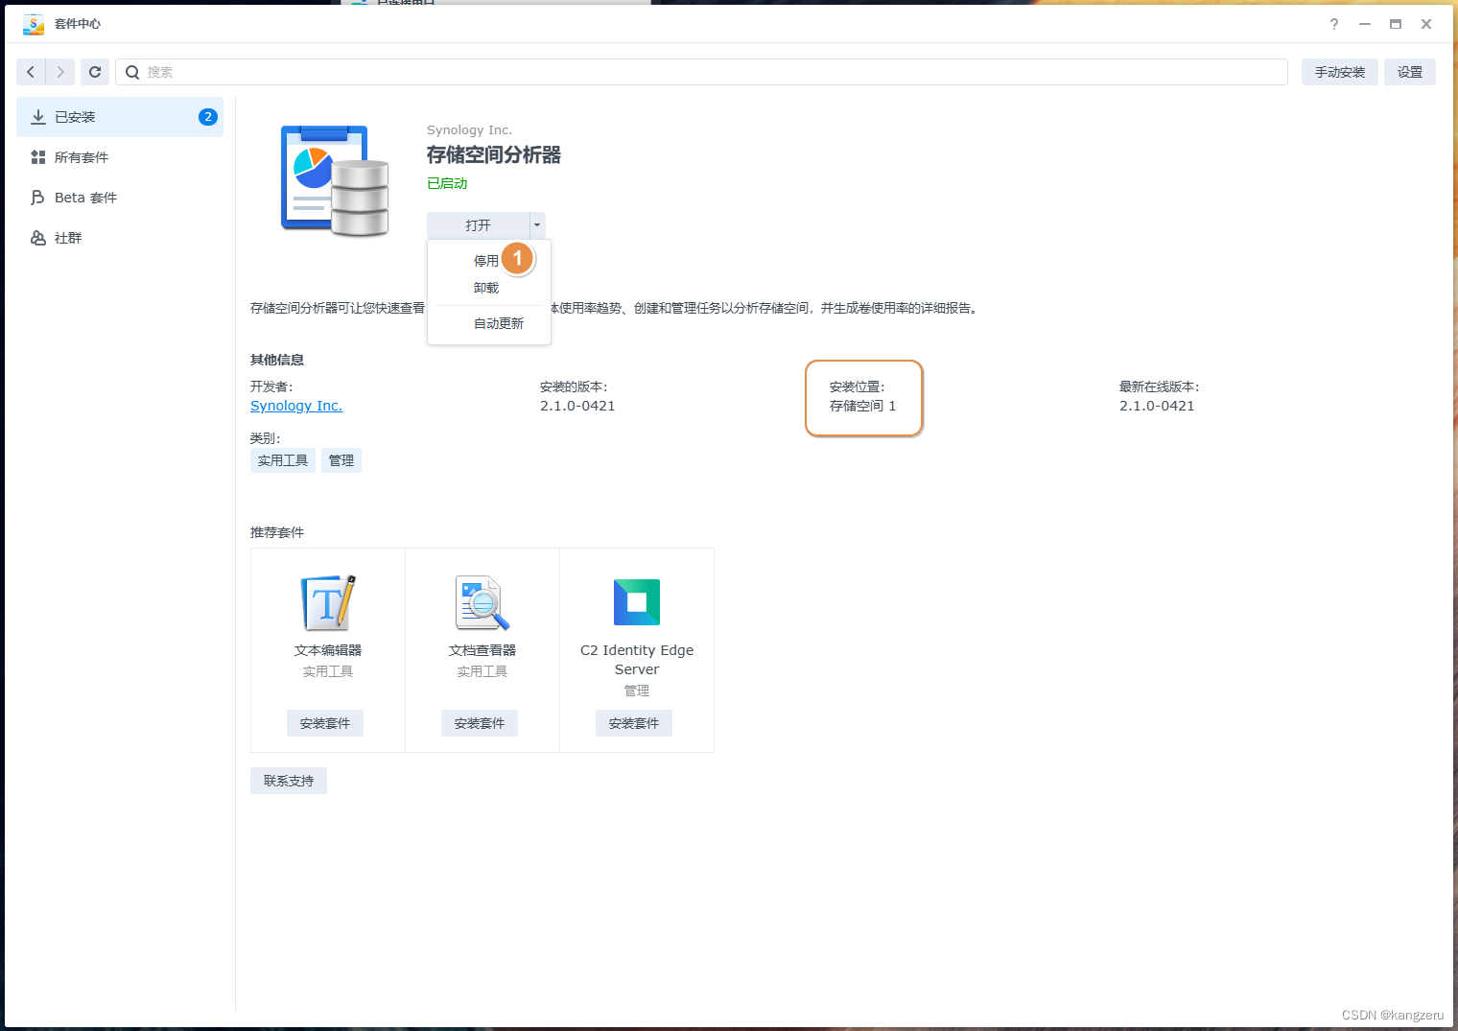Viewport: 1458px width, 1031px height.
Task: Click the Storage Analyzer package icon
Action: coord(336,180)
